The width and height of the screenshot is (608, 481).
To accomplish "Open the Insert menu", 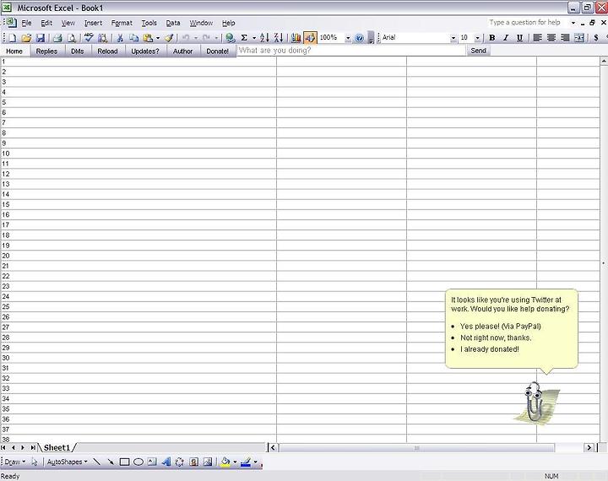I will pyautogui.click(x=93, y=23).
